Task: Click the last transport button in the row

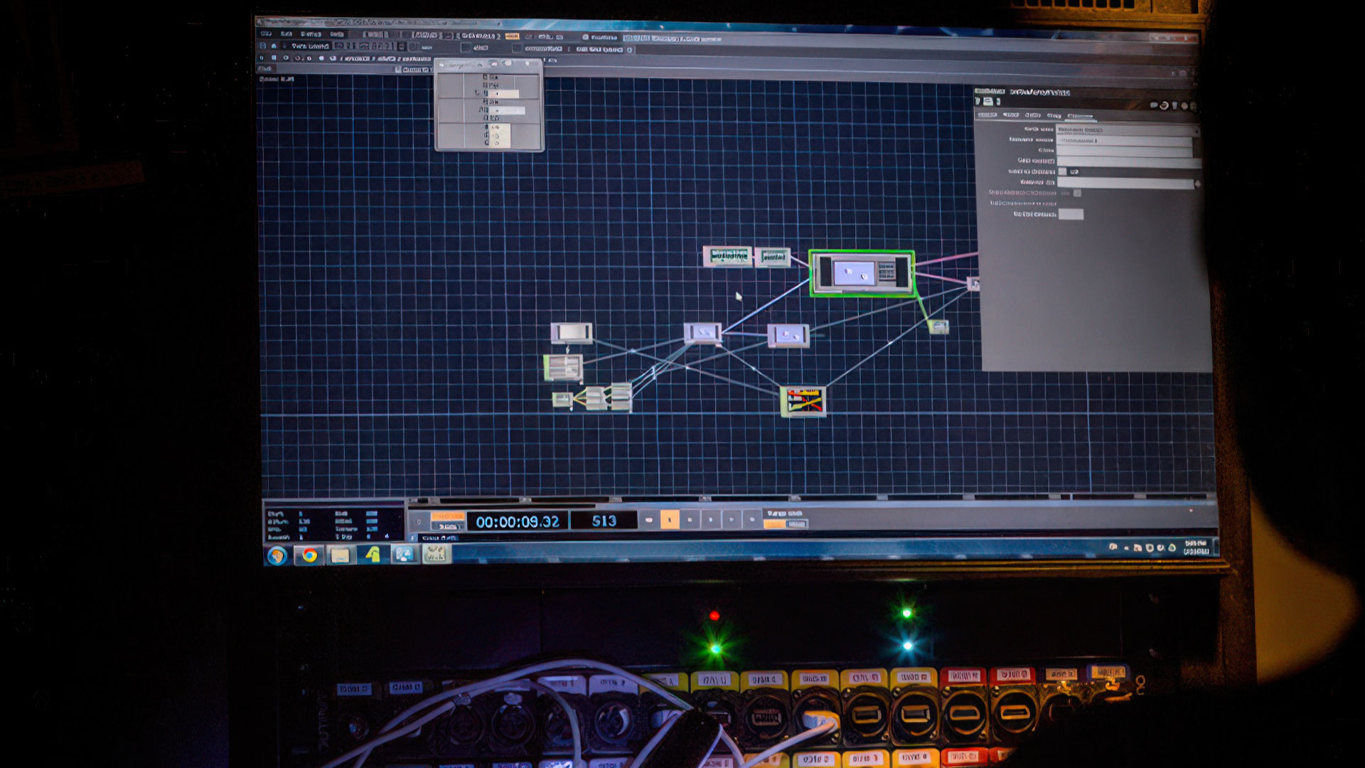Action: (752, 520)
